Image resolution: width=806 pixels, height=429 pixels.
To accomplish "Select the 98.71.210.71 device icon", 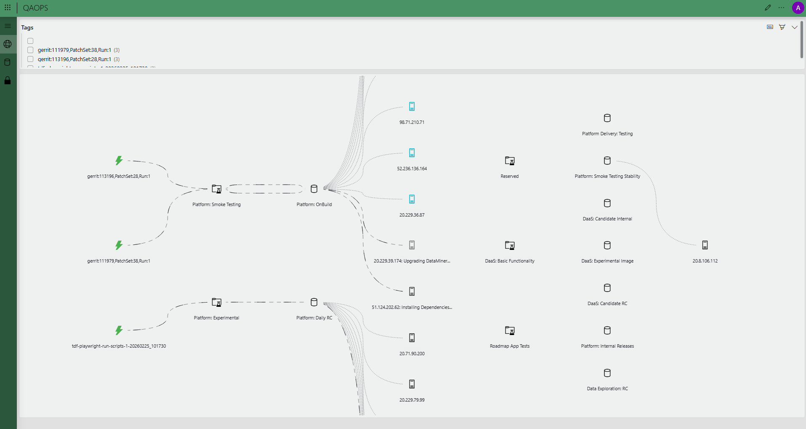I will 412,107.
